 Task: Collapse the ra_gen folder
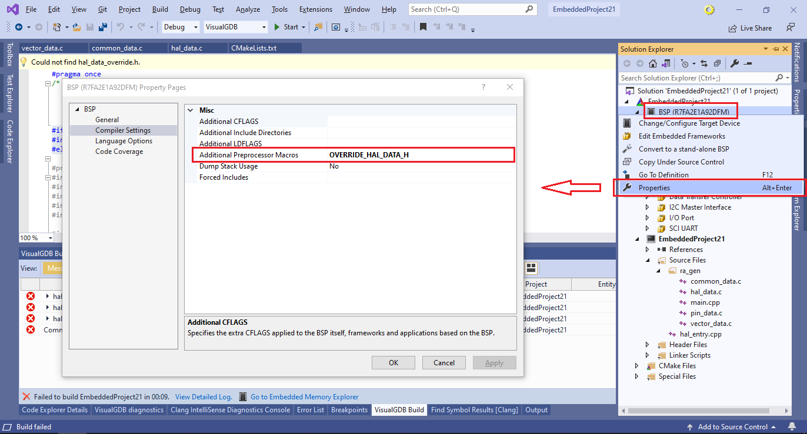(x=658, y=271)
